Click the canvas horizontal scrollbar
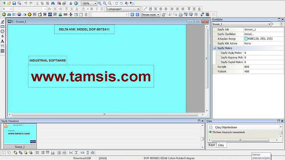Viewport: 285px width, 160px height. pyautogui.click(x=104, y=114)
